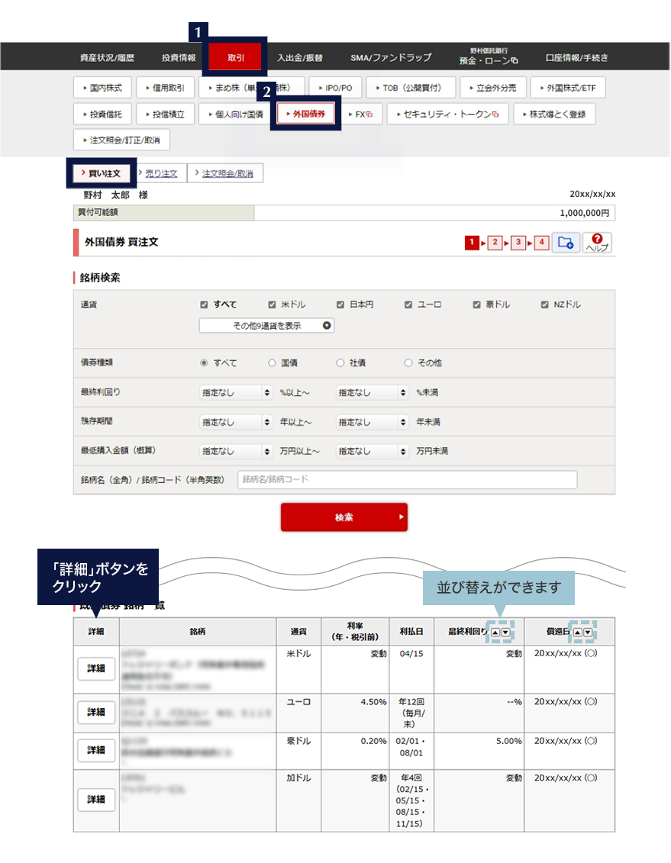Open 残存期間 maximum (年未満) dropdown
This screenshot has height=863, width=671.
click(372, 422)
